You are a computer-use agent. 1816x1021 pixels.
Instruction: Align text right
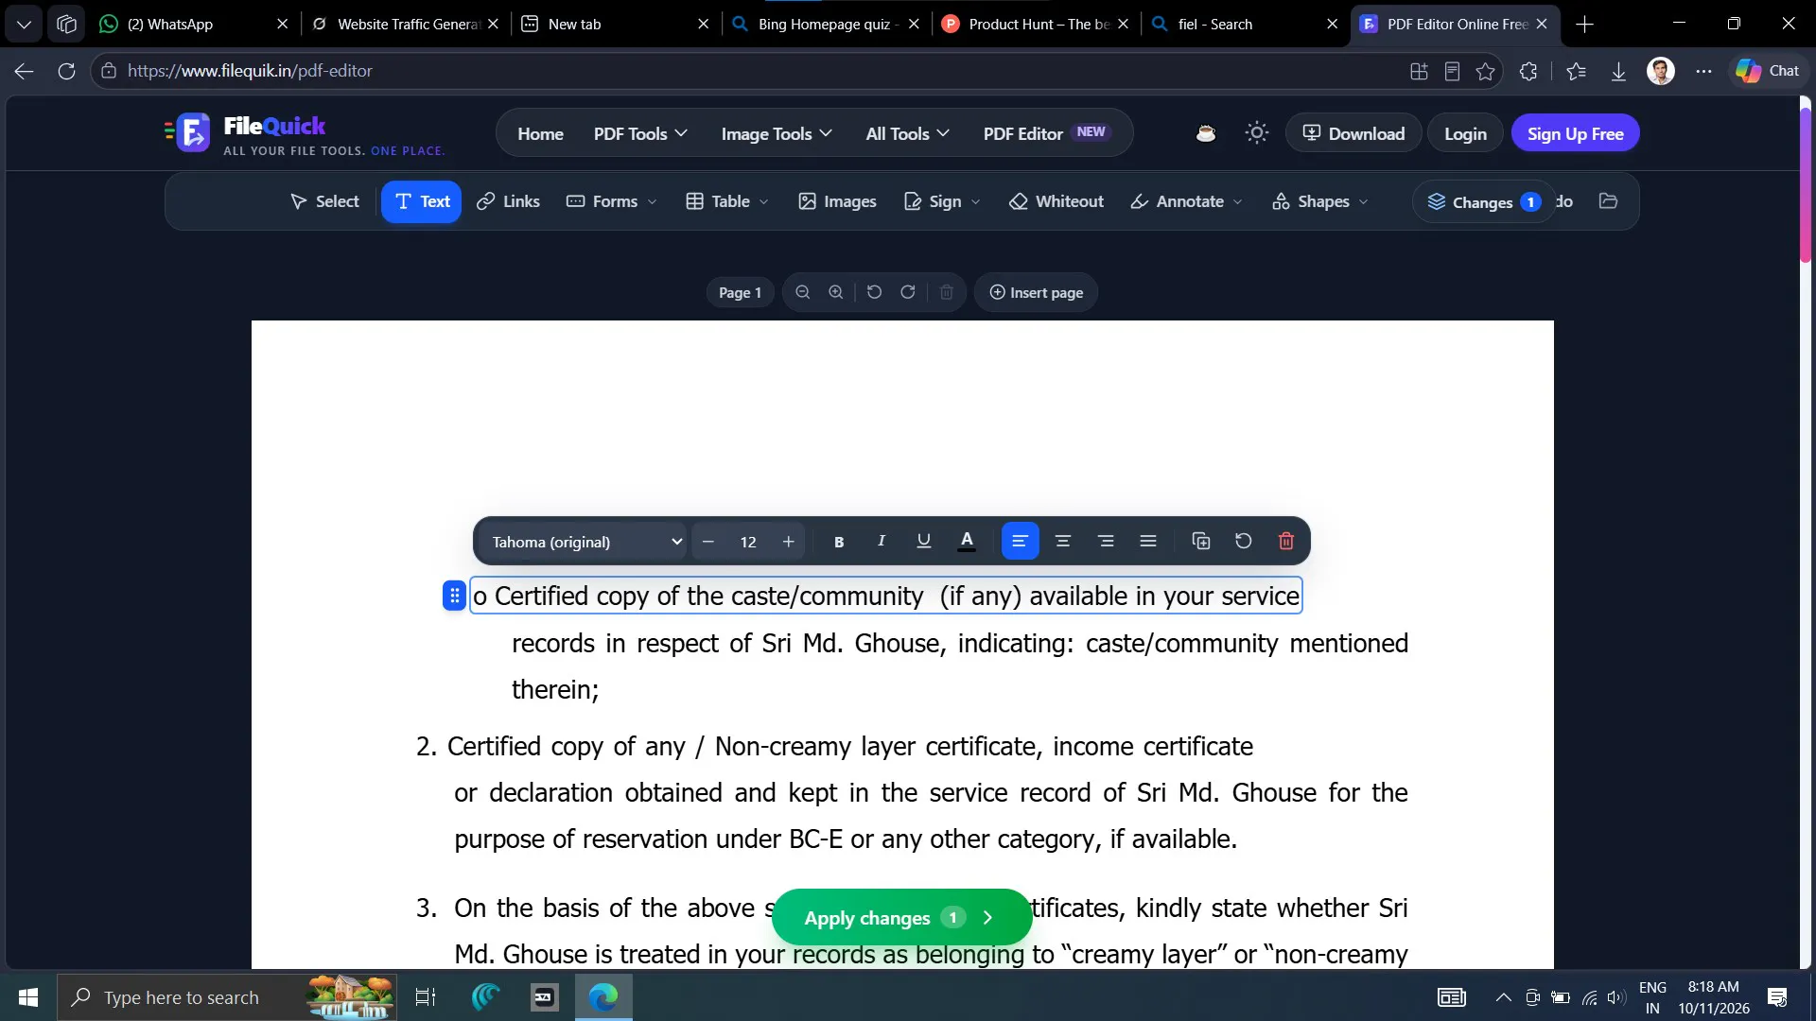1106,542
